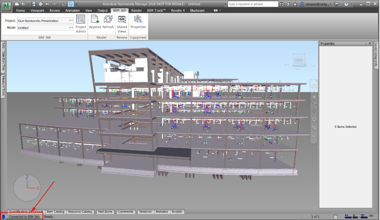Open the Animation ribbon tab
Viewport: 380px width, 220px height.
point(72,10)
